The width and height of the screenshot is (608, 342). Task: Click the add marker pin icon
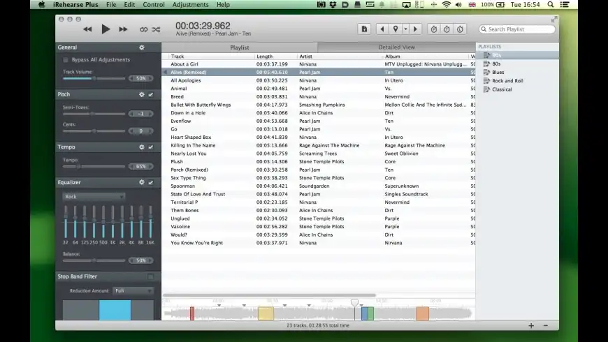pos(396,29)
